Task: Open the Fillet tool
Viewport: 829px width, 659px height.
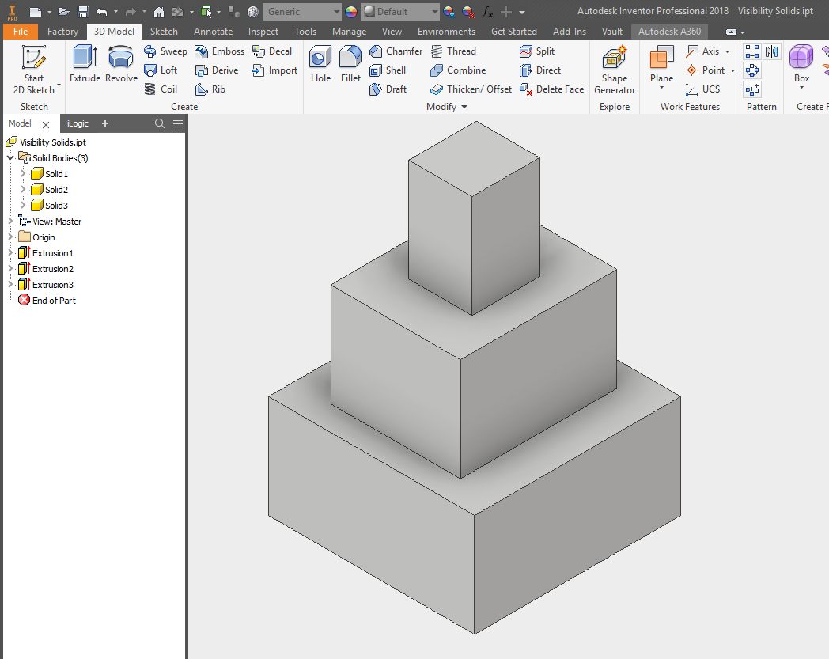Action: coord(350,67)
